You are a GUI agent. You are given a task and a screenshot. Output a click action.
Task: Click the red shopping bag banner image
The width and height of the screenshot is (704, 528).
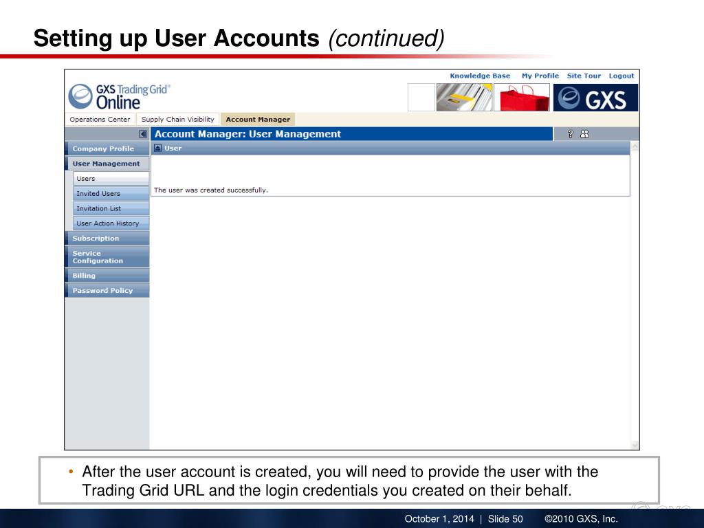point(522,98)
